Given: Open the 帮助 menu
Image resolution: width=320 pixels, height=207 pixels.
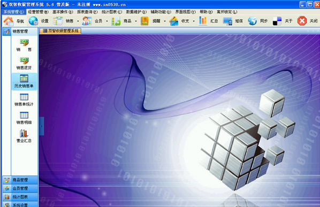Looking at the screenshot, I should [x=206, y=12].
